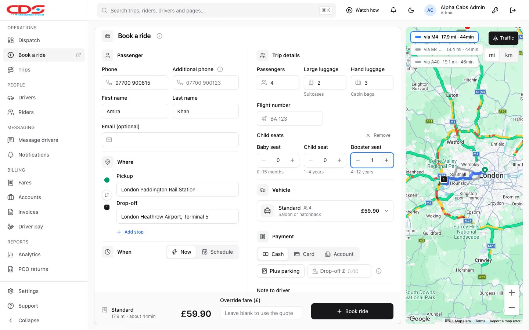
Task: Select Schedule for ride timing
Action: [217, 252]
